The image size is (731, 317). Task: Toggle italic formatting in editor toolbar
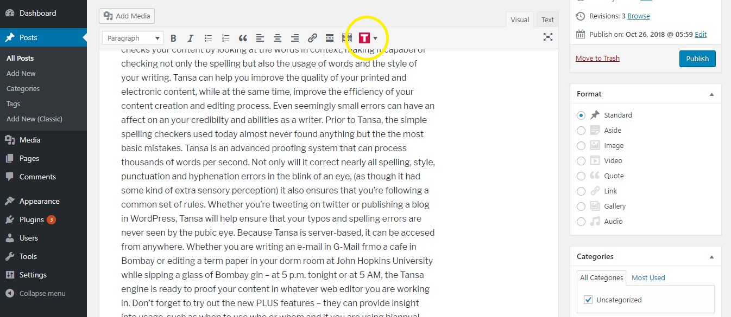point(191,38)
